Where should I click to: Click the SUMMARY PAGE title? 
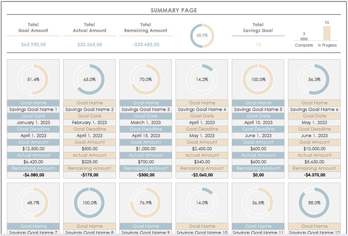(x=173, y=10)
